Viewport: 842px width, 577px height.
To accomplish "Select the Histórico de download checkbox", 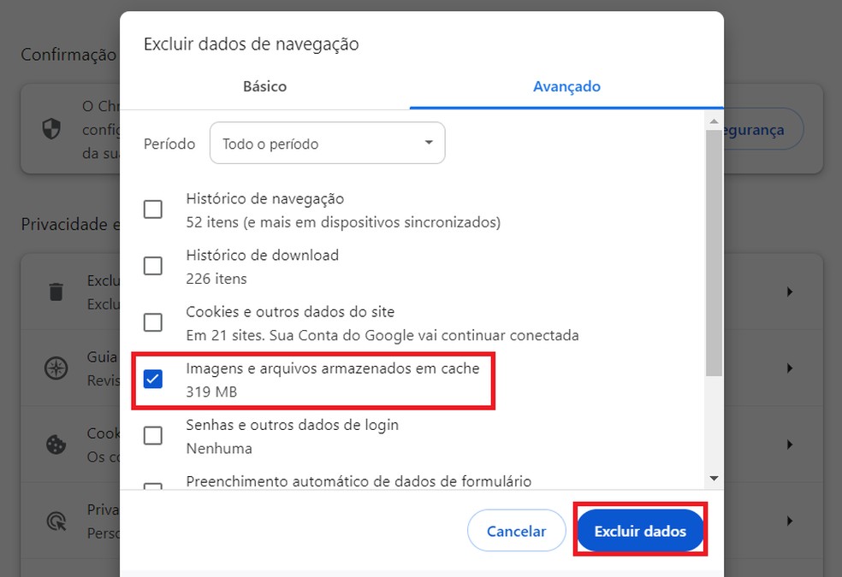I will coord(153,266).
